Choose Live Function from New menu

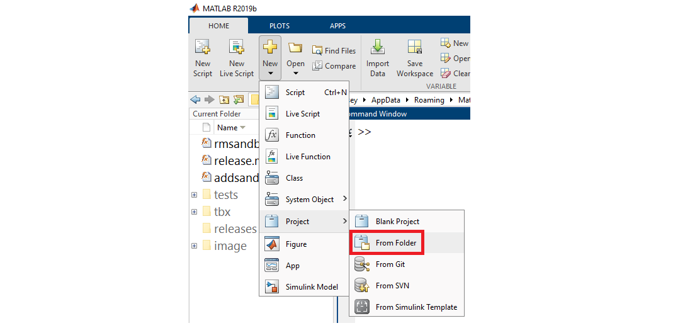point(307,157)
